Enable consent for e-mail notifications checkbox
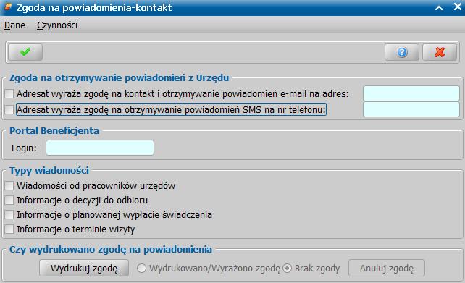 coord(9,93)
